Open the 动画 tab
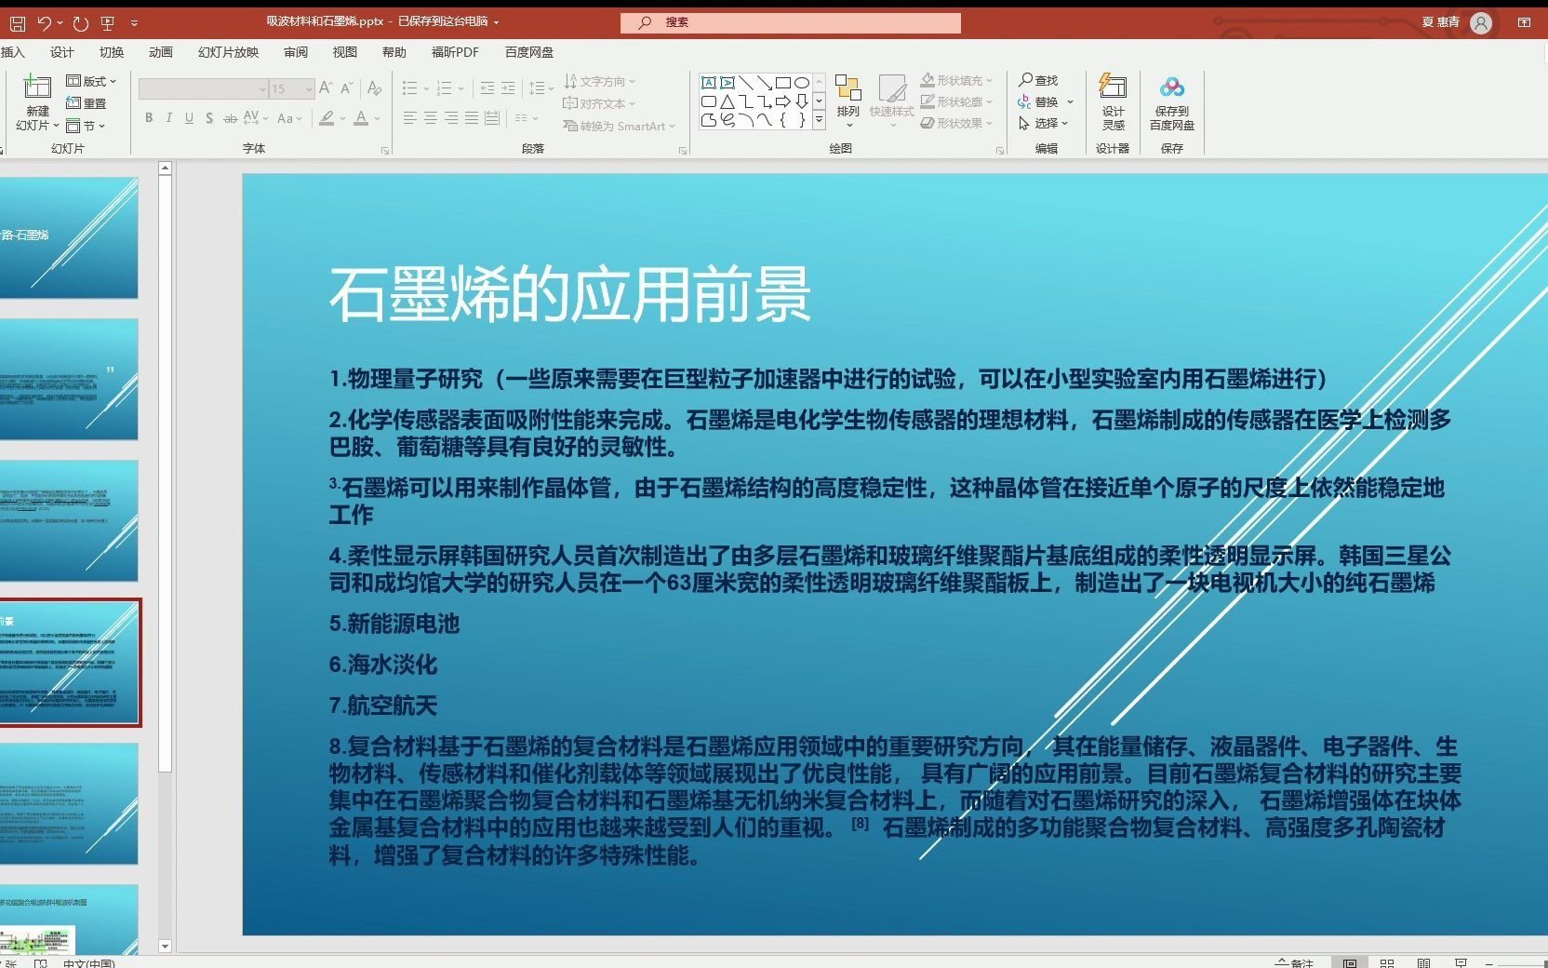This screenshot has width=1548, height=968. point(161,52)
